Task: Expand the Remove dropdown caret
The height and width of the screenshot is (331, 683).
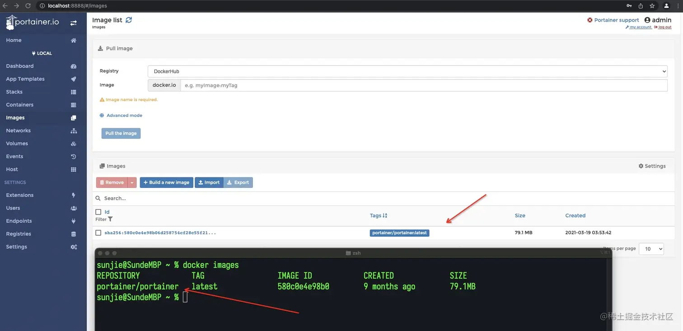Action: tap(132, 182)
